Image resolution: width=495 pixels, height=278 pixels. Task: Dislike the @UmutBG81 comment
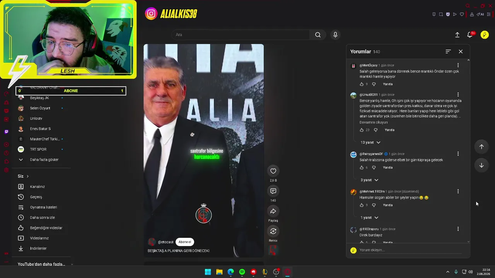376,130
